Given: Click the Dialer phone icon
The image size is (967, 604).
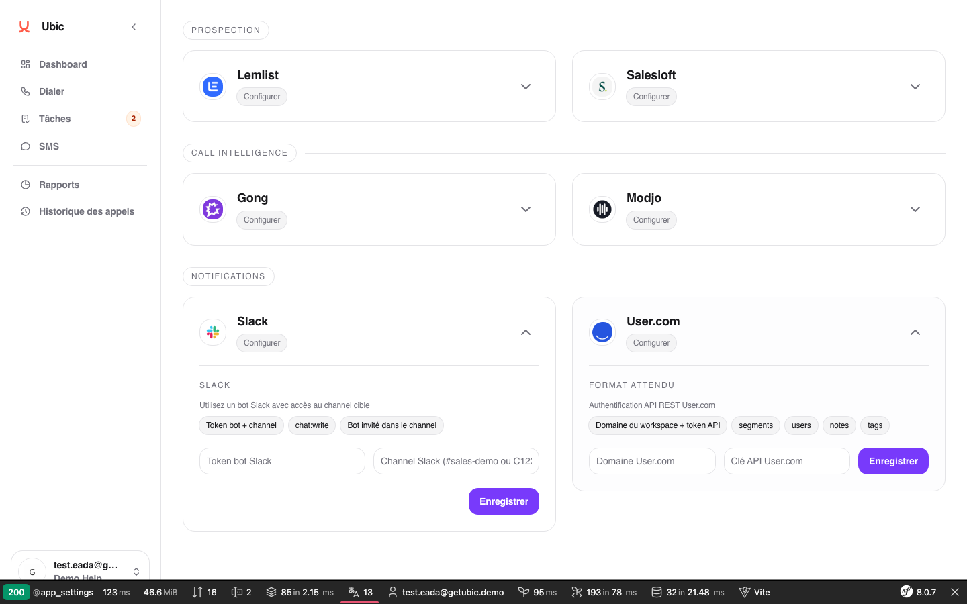Looking at the screenshot, I should [26, 91].
